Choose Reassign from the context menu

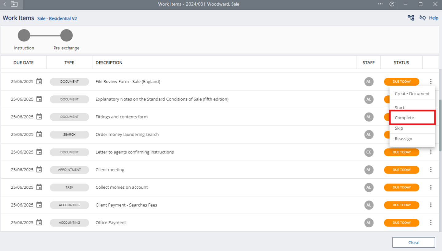(x=403, y=139)
